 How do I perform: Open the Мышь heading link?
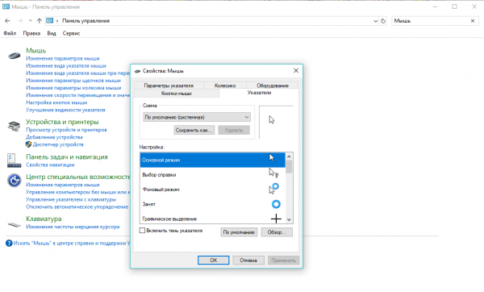pyautogui.click(x=35, y=50)
